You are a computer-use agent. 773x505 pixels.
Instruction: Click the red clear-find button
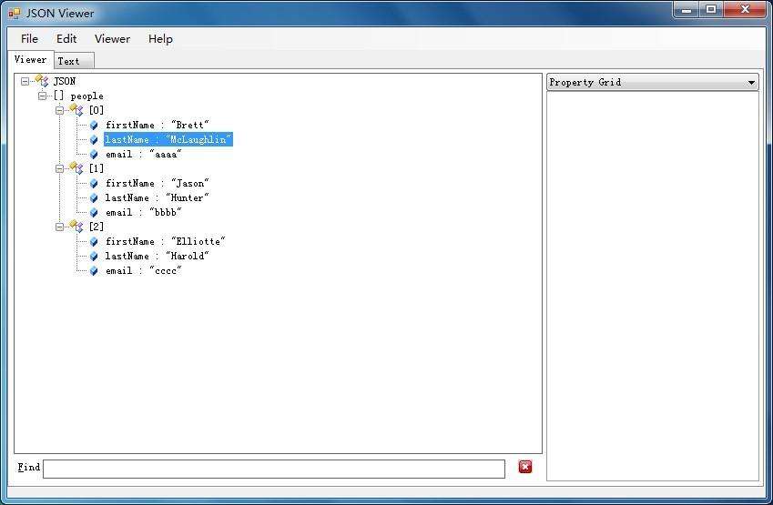525,467
